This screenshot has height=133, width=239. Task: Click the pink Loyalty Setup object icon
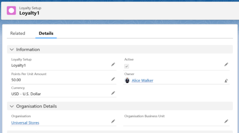(x=11, y=10)
